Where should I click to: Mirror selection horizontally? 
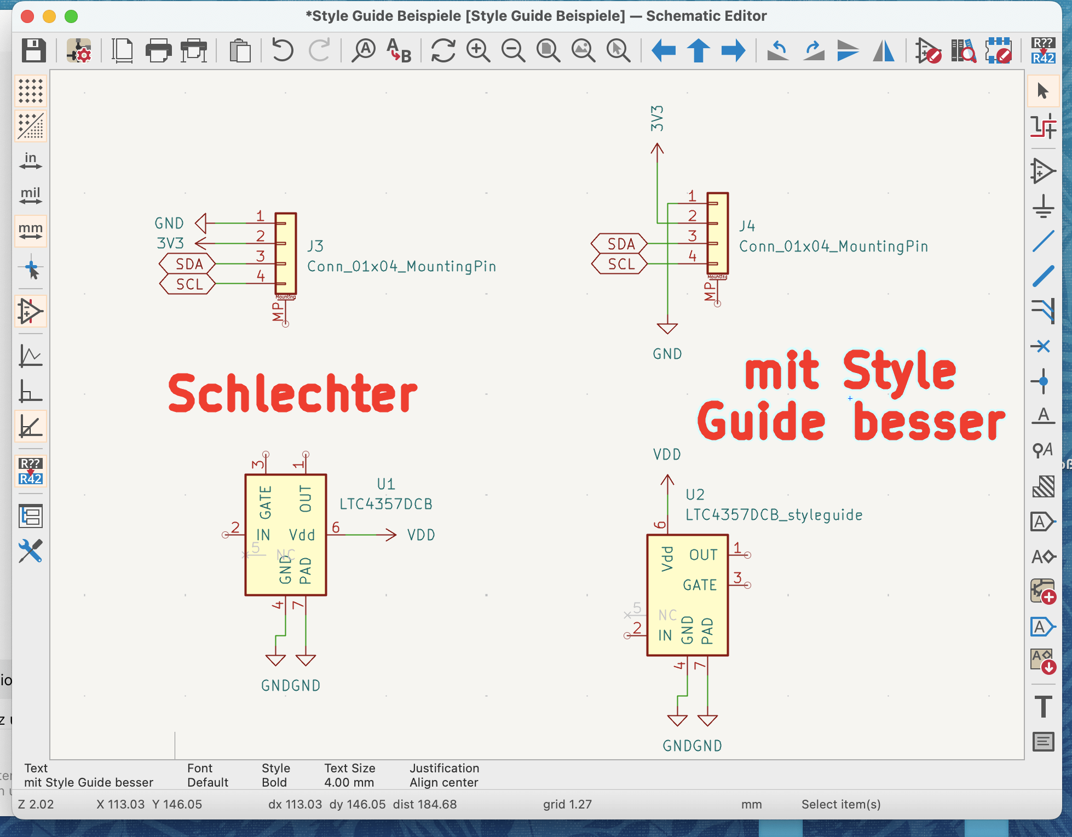coord(884,50)
